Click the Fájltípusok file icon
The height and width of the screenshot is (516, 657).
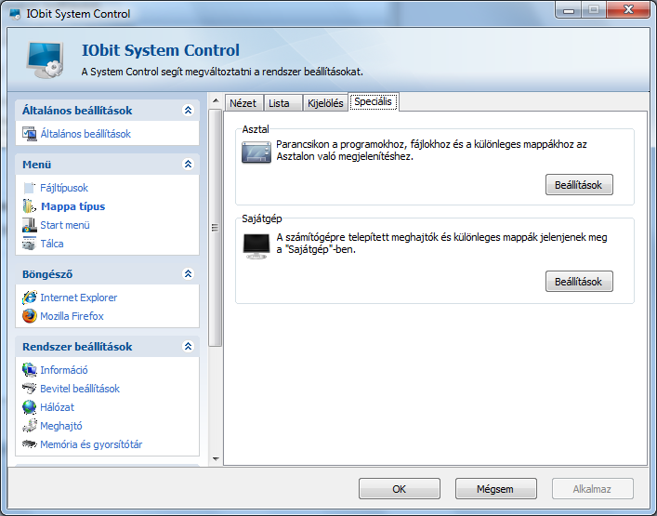(30, 188)
